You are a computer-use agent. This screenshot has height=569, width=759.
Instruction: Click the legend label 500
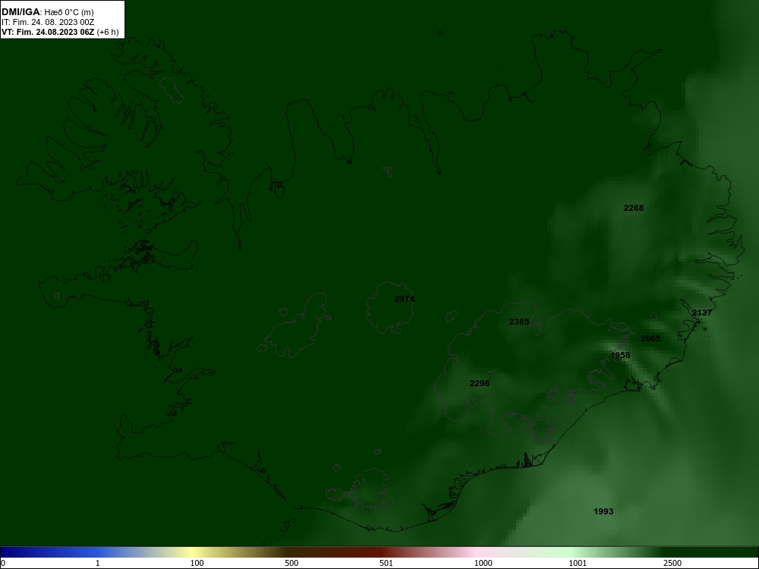pos(291,563)
